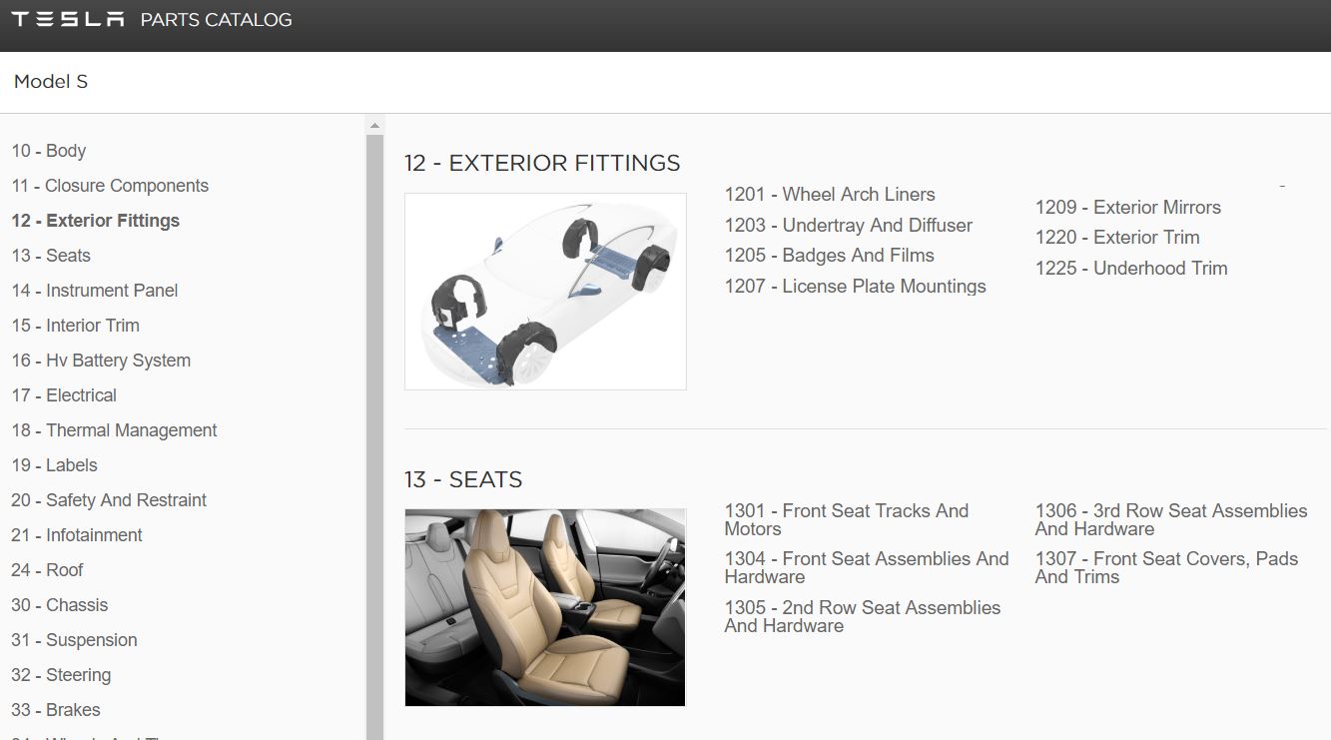
Task: Select 10 - Body in sidebar
Action: pyautogui.click(x=49, y=151)
